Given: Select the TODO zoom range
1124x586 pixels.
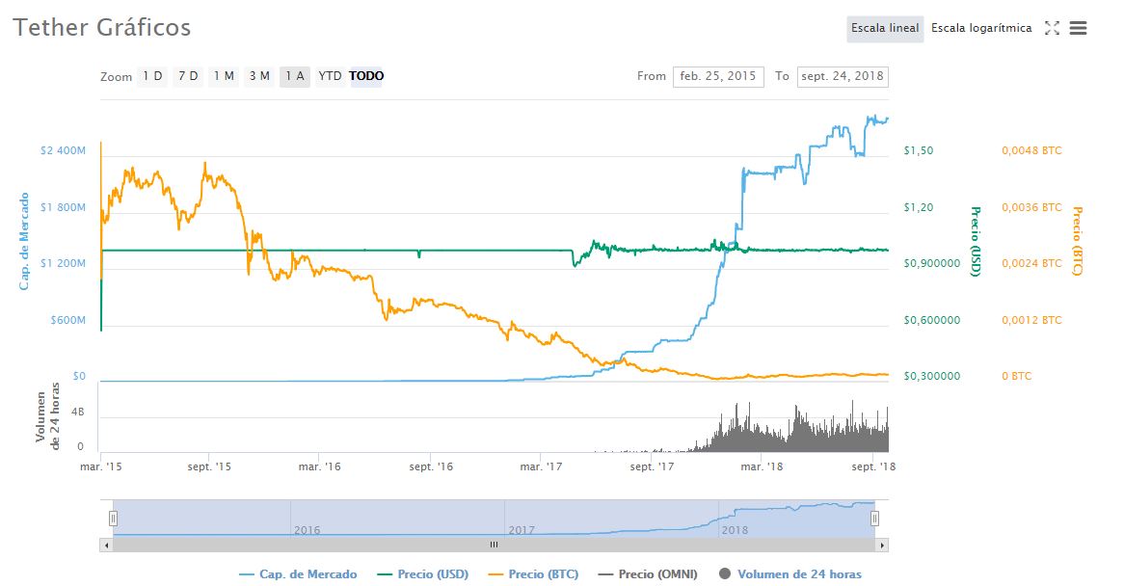Looking at the screenshot, I should point(366,76).
